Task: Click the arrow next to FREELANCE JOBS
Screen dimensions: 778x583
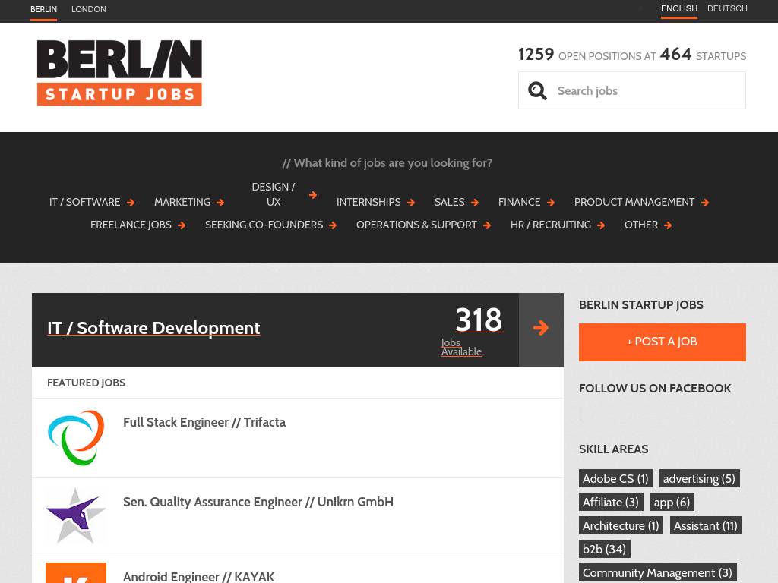Action: click(182, 225)
